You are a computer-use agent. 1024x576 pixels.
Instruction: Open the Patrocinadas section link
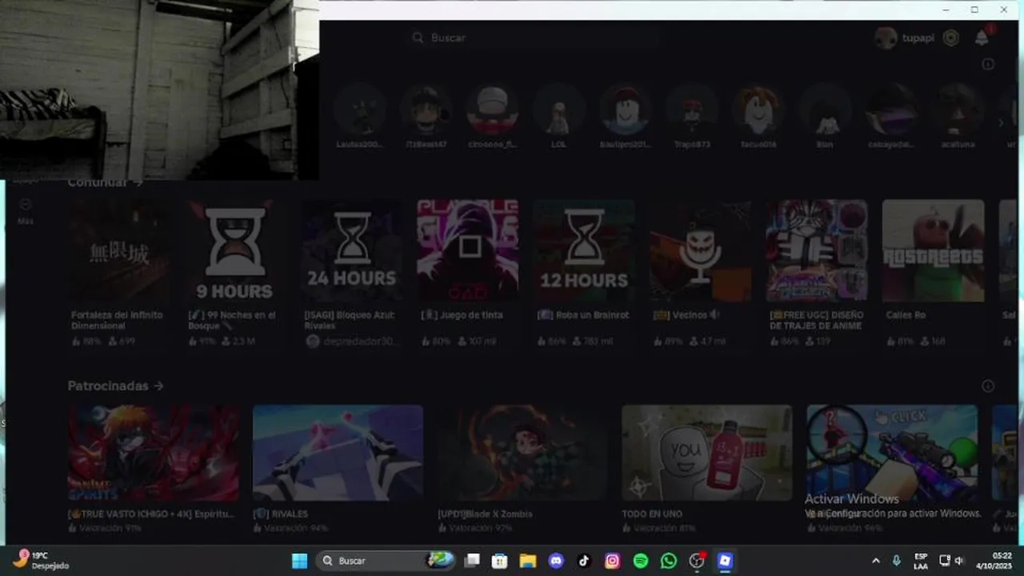115,386
